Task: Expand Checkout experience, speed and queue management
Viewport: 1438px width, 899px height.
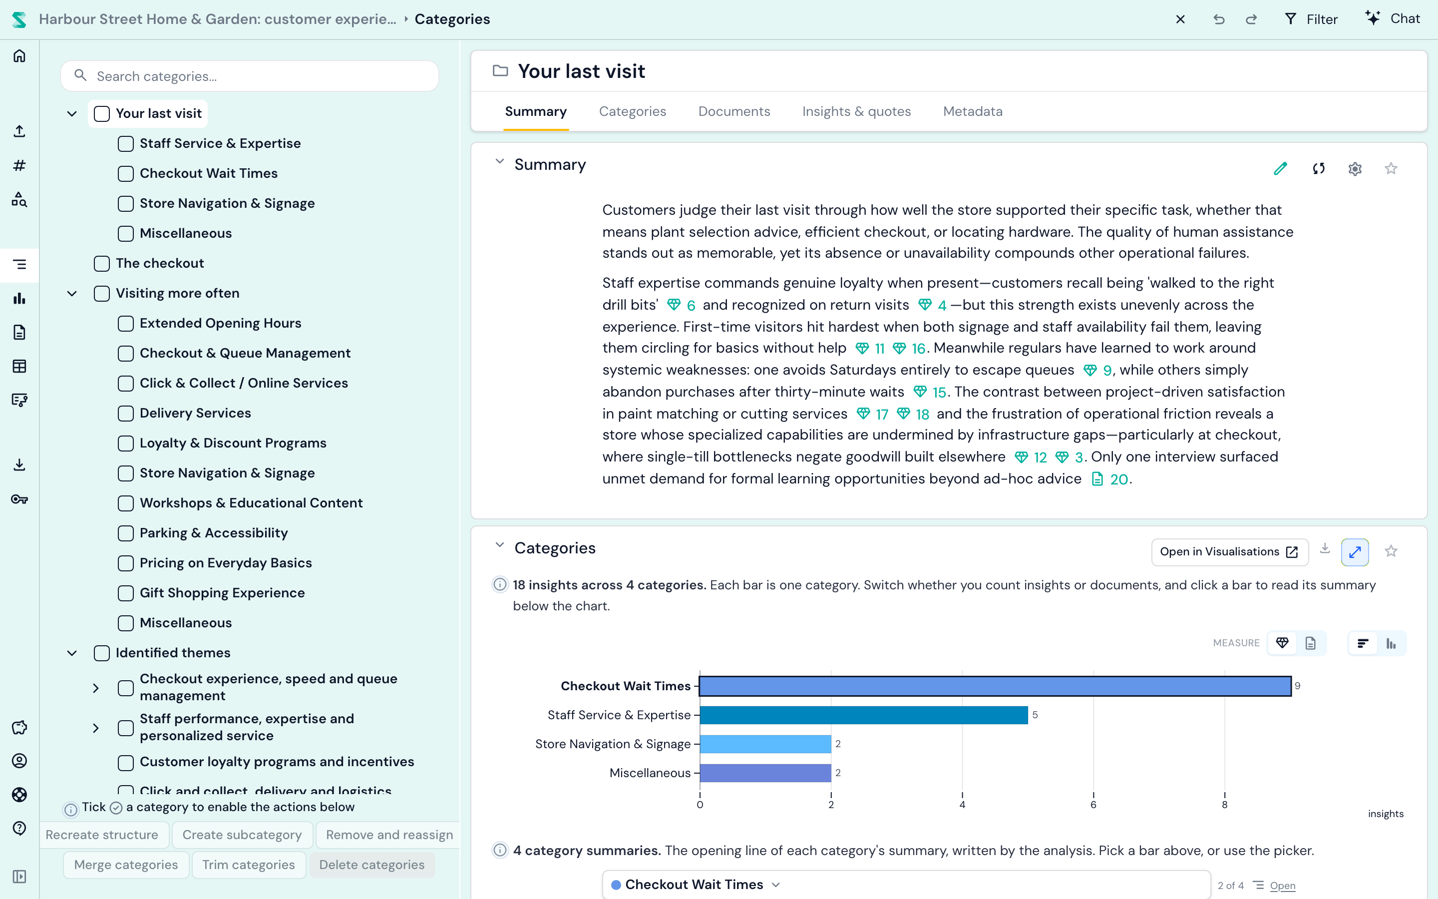Action: [x=96, y=688]
